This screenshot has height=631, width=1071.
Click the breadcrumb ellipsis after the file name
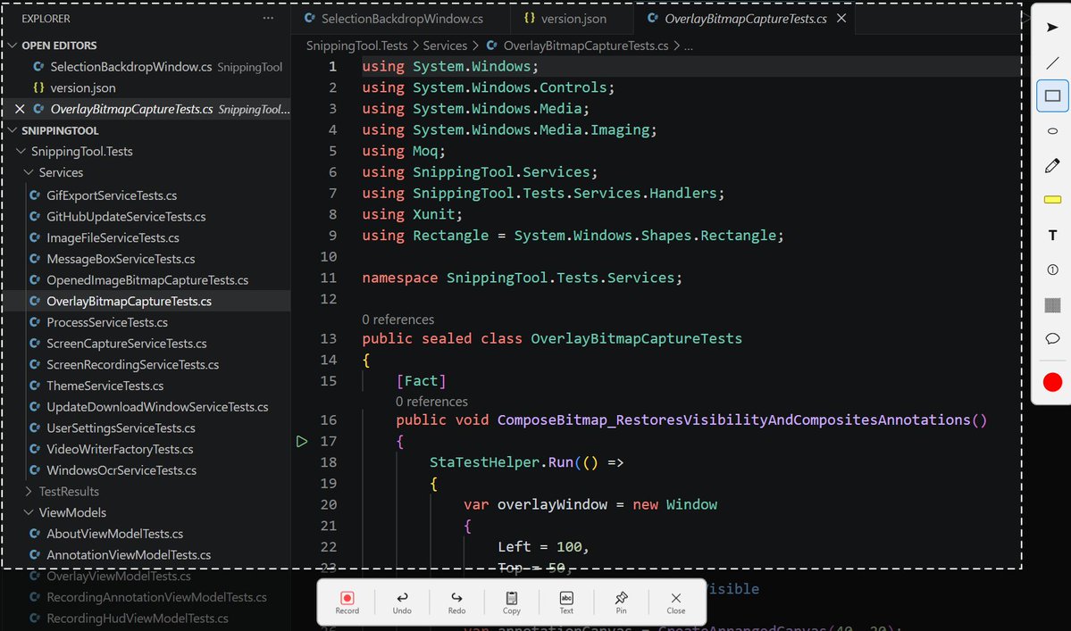(689, 46)
